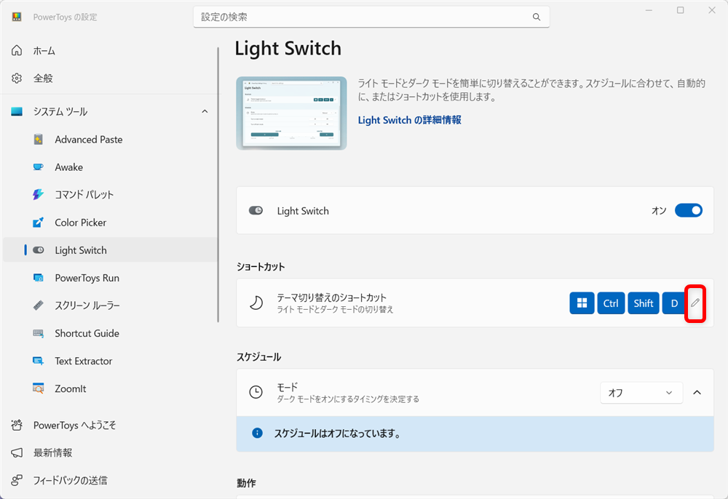The width and height of the screenshot is (728, 499).
Task: Open PowerToys Run settings
Action: 88,277
